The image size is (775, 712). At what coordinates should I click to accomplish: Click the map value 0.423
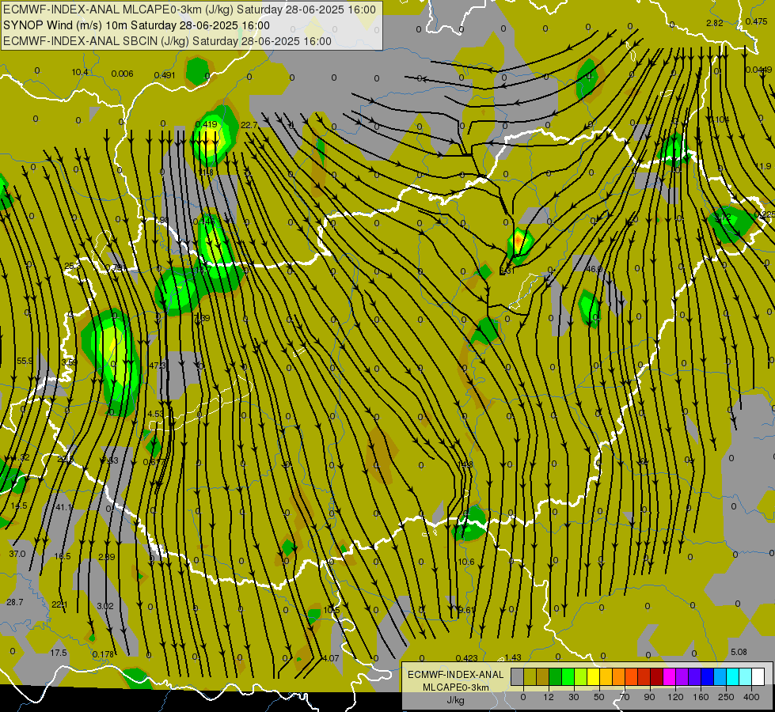(466, 657)
